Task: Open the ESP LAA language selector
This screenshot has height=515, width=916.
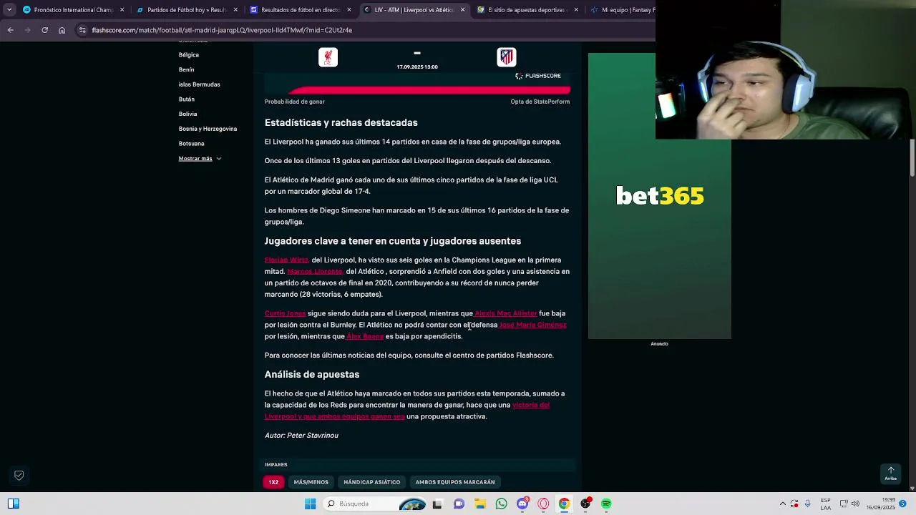Action: click(x=826, y=504)
